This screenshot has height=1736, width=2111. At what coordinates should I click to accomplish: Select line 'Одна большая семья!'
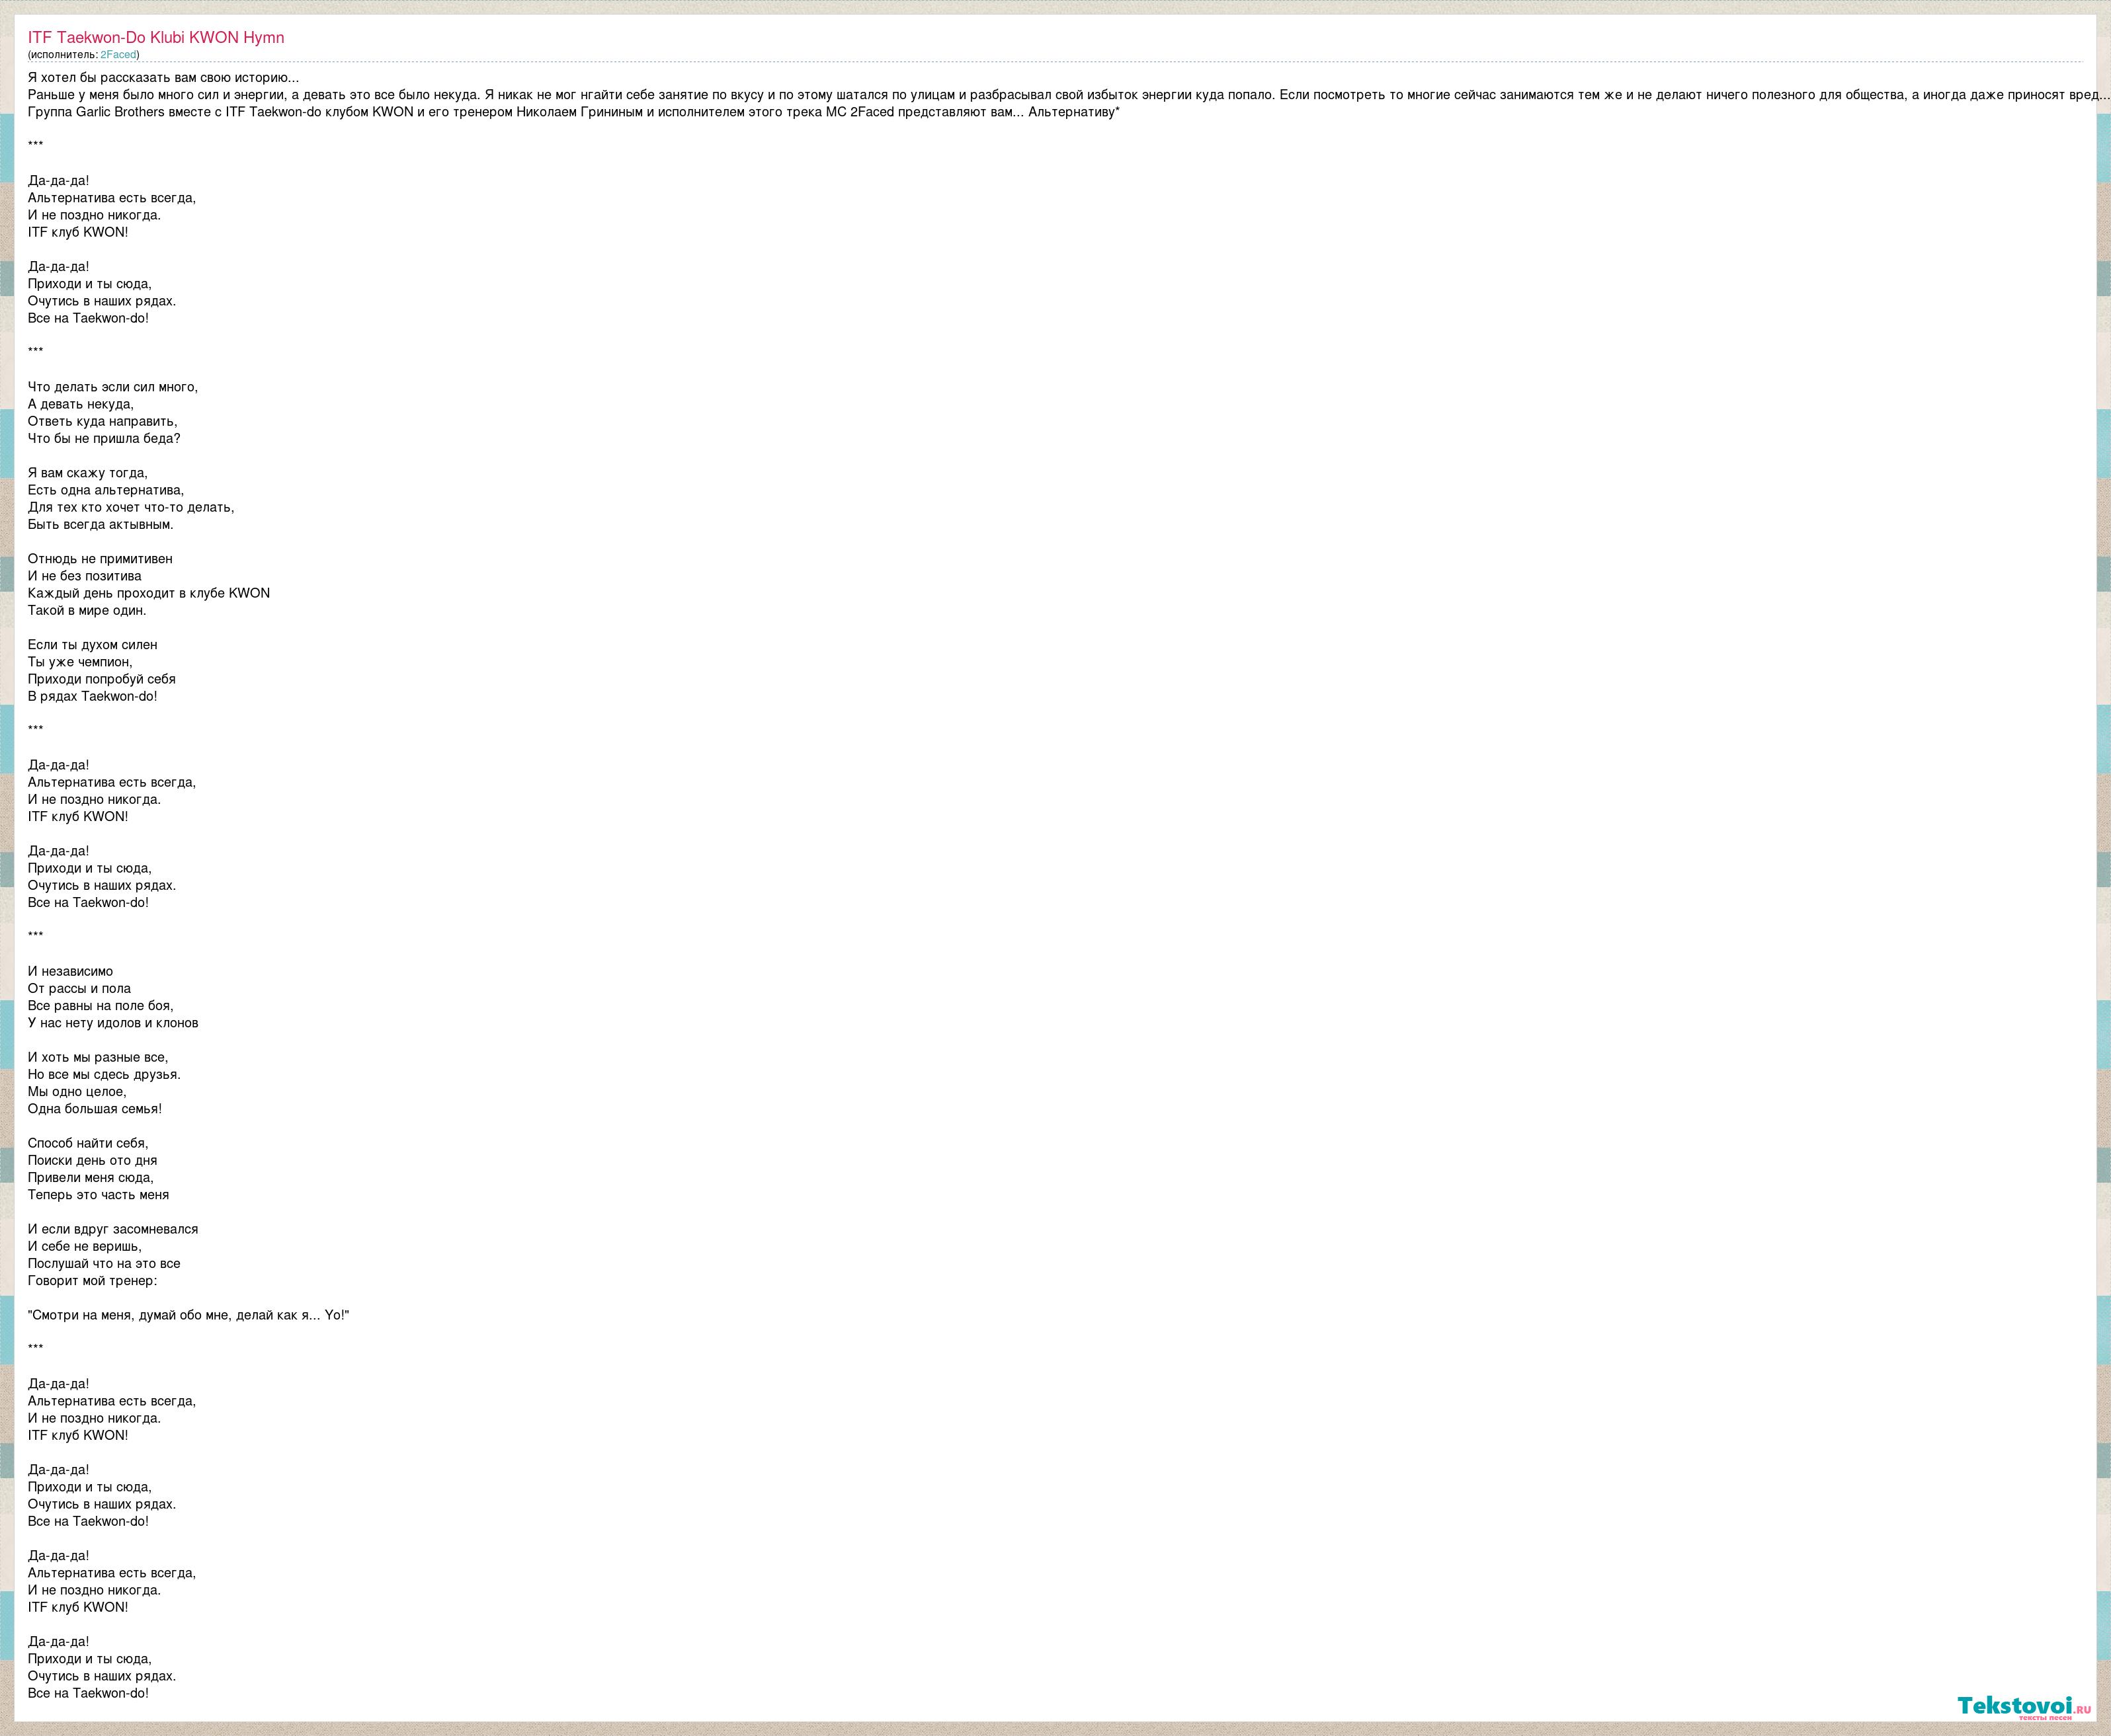(95, 1108)
